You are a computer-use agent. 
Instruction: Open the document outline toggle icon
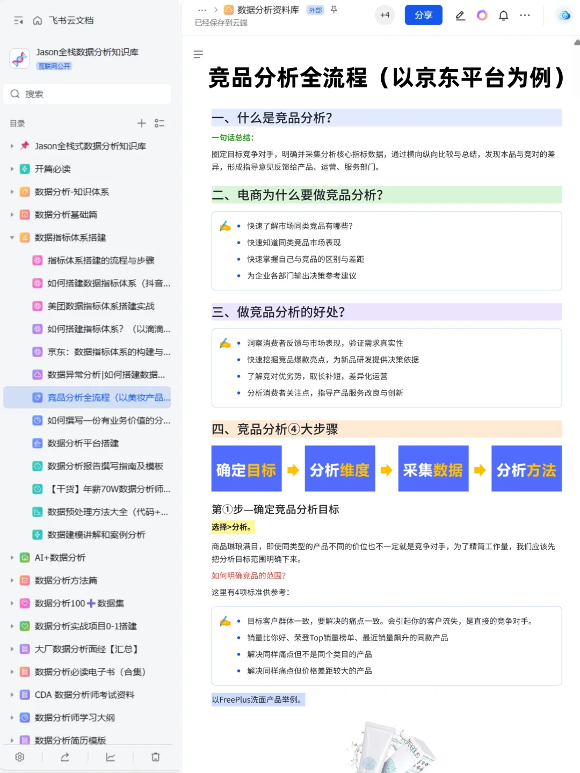(x=198, y=54)
